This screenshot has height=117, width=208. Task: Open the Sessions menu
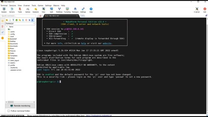pyautogui.click(x=13, y=6)
